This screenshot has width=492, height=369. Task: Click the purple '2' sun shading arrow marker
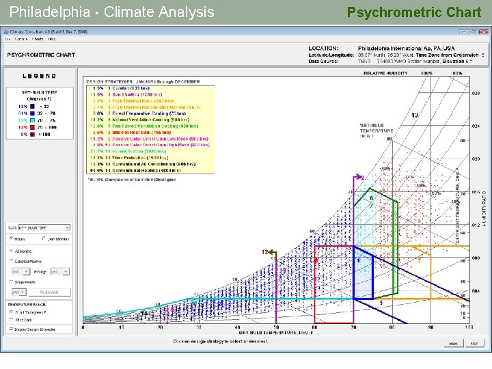click(x=359, y=178)
